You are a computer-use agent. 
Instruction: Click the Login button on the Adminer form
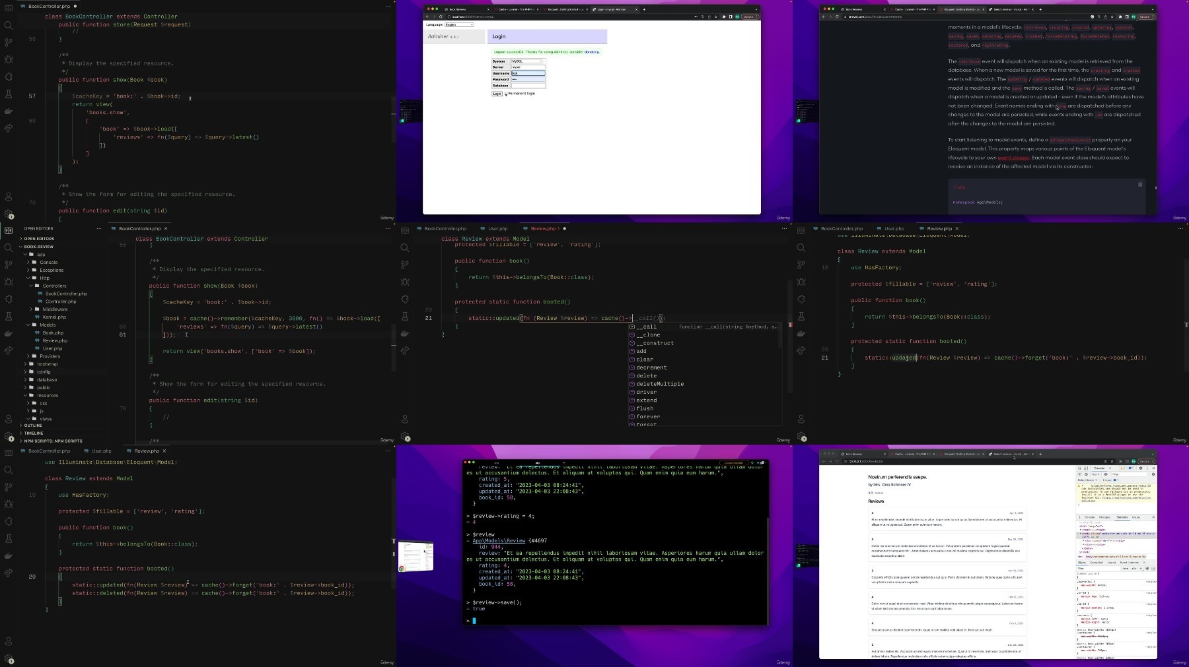497,94
